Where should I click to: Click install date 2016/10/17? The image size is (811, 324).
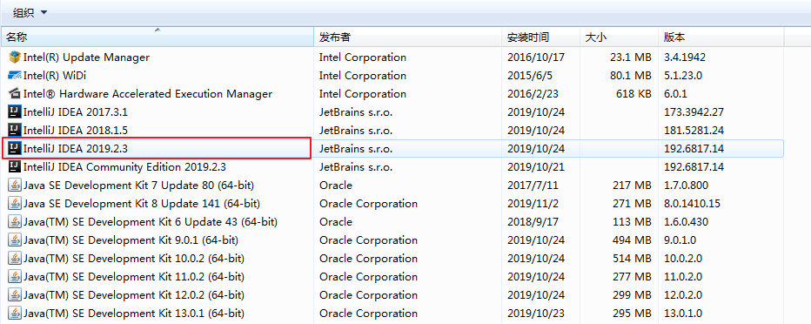point(536,57)
